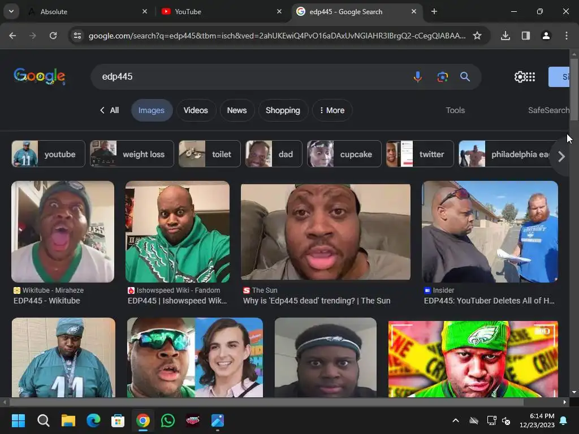This screenshot has width=579, height=434.
Task: Open the Ishowspeed Wiki Fandom image thumbnail
Action: point(177,231)
